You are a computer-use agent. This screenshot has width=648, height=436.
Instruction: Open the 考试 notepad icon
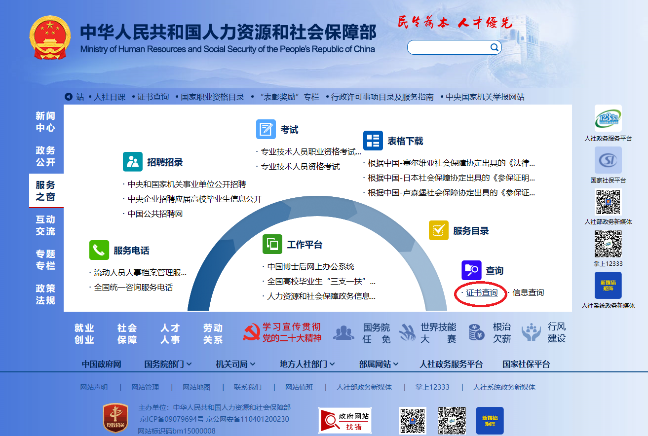tap(266, 129)
